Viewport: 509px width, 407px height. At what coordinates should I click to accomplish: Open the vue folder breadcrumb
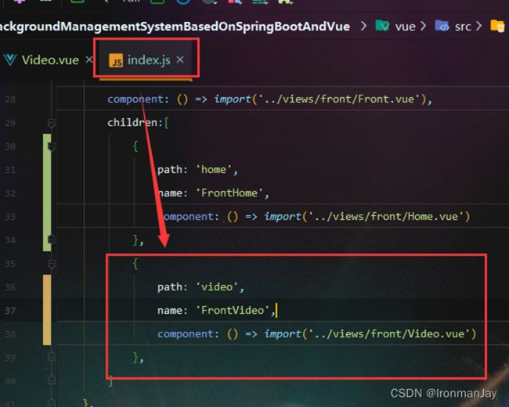(405, 27)
